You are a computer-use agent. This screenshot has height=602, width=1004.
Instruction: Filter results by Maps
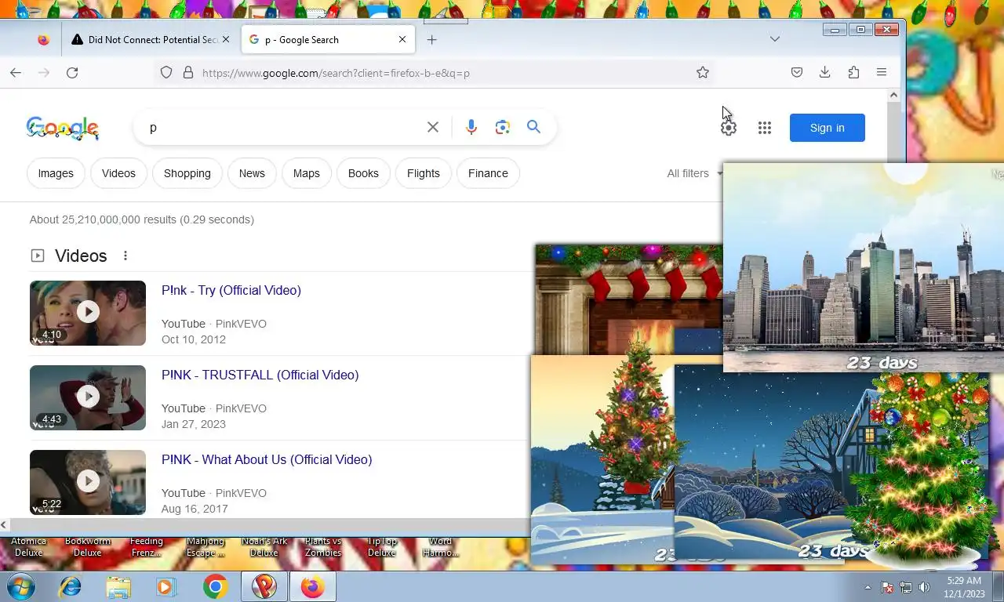click(307, 173)
